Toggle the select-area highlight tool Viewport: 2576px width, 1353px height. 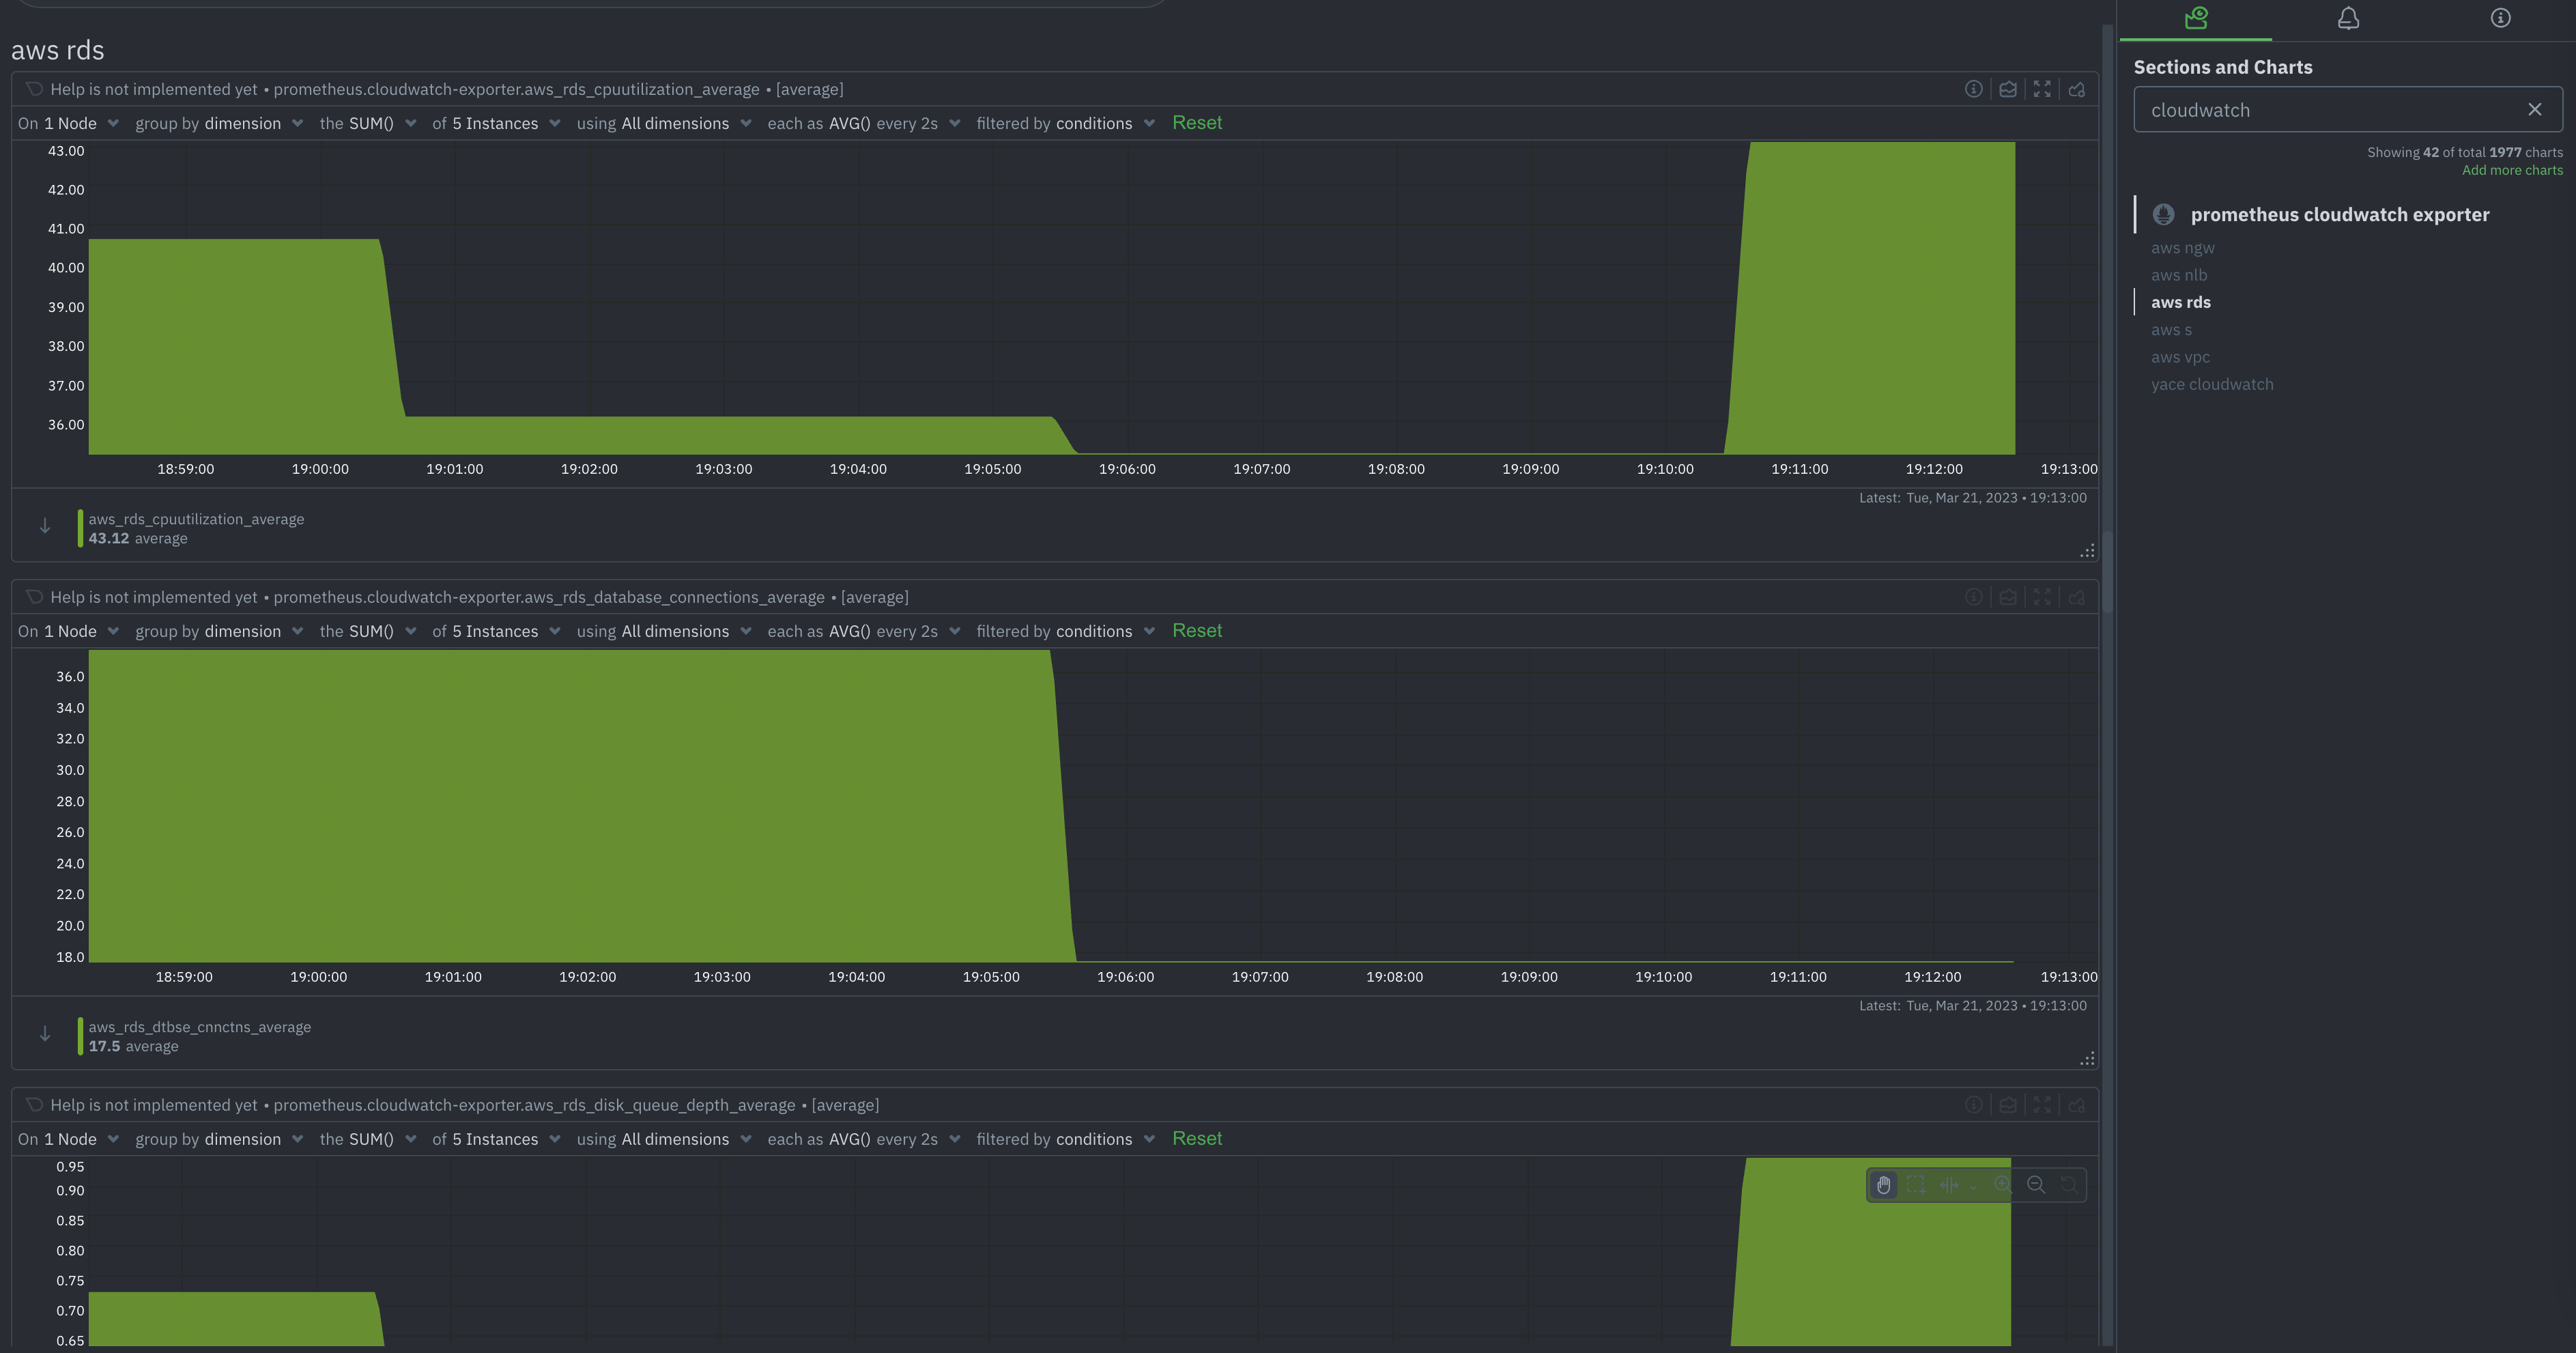click(1916, 1185)
